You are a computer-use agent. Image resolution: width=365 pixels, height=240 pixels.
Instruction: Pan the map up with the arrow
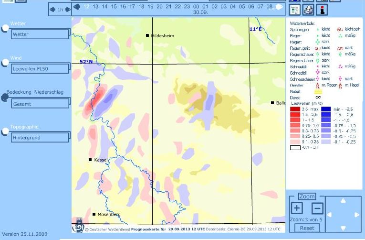(343, 200)
